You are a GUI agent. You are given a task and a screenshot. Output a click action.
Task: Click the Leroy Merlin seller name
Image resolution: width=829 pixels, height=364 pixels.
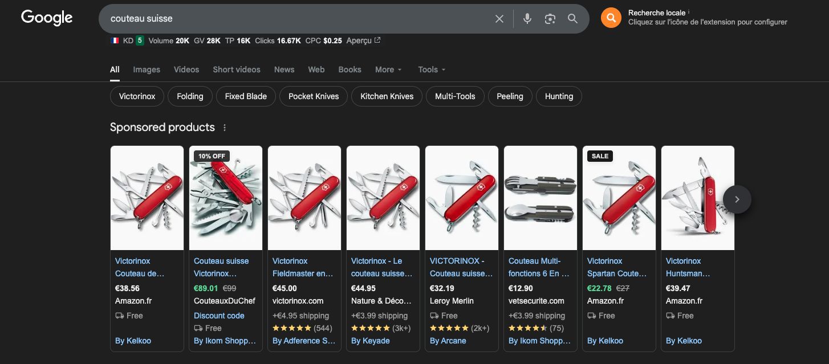coord(452,301)
